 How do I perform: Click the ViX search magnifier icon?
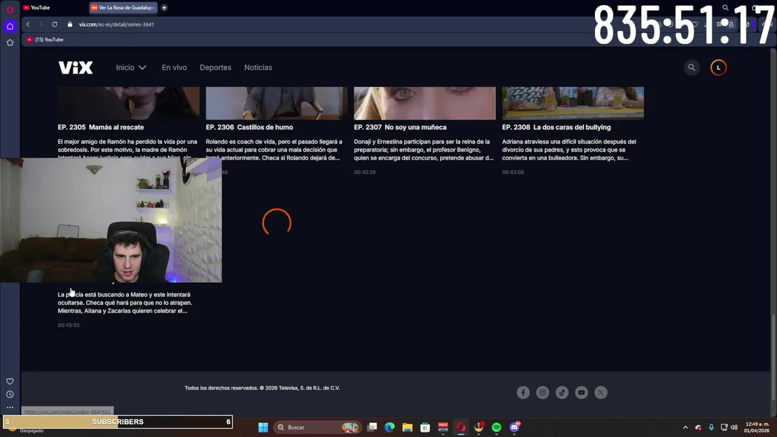(x=691, y=67)
